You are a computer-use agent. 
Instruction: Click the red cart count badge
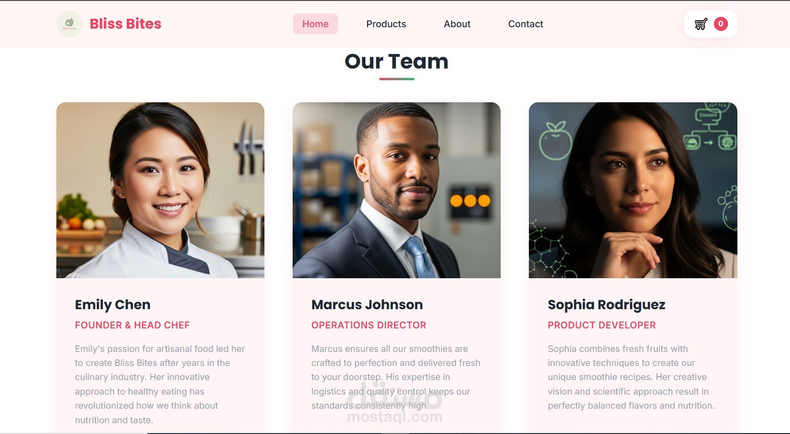click(721, 24)
